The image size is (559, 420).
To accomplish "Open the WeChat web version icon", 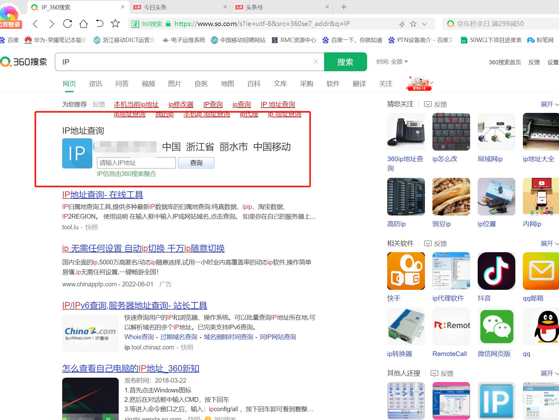I will pyautogui.click(x=496, y=327).
